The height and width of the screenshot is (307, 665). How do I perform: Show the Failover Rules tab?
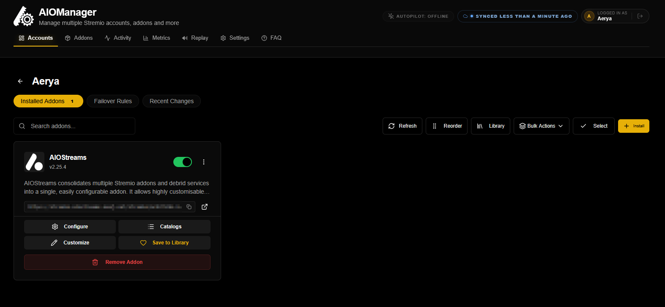point(113,101)
